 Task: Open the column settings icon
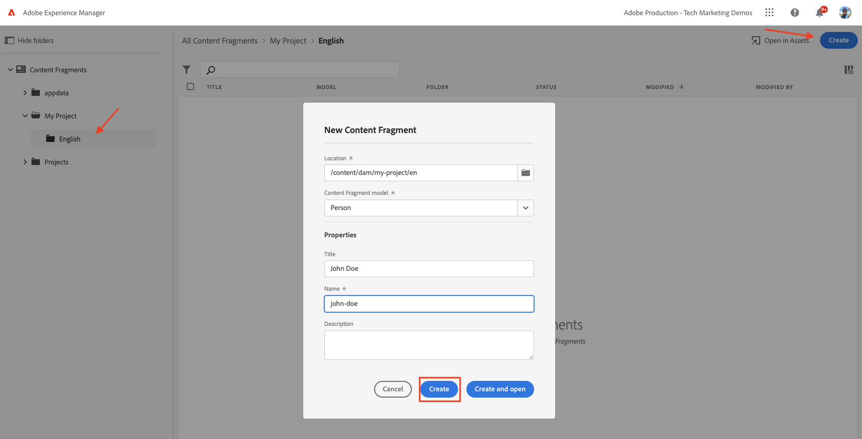[848, 70]
